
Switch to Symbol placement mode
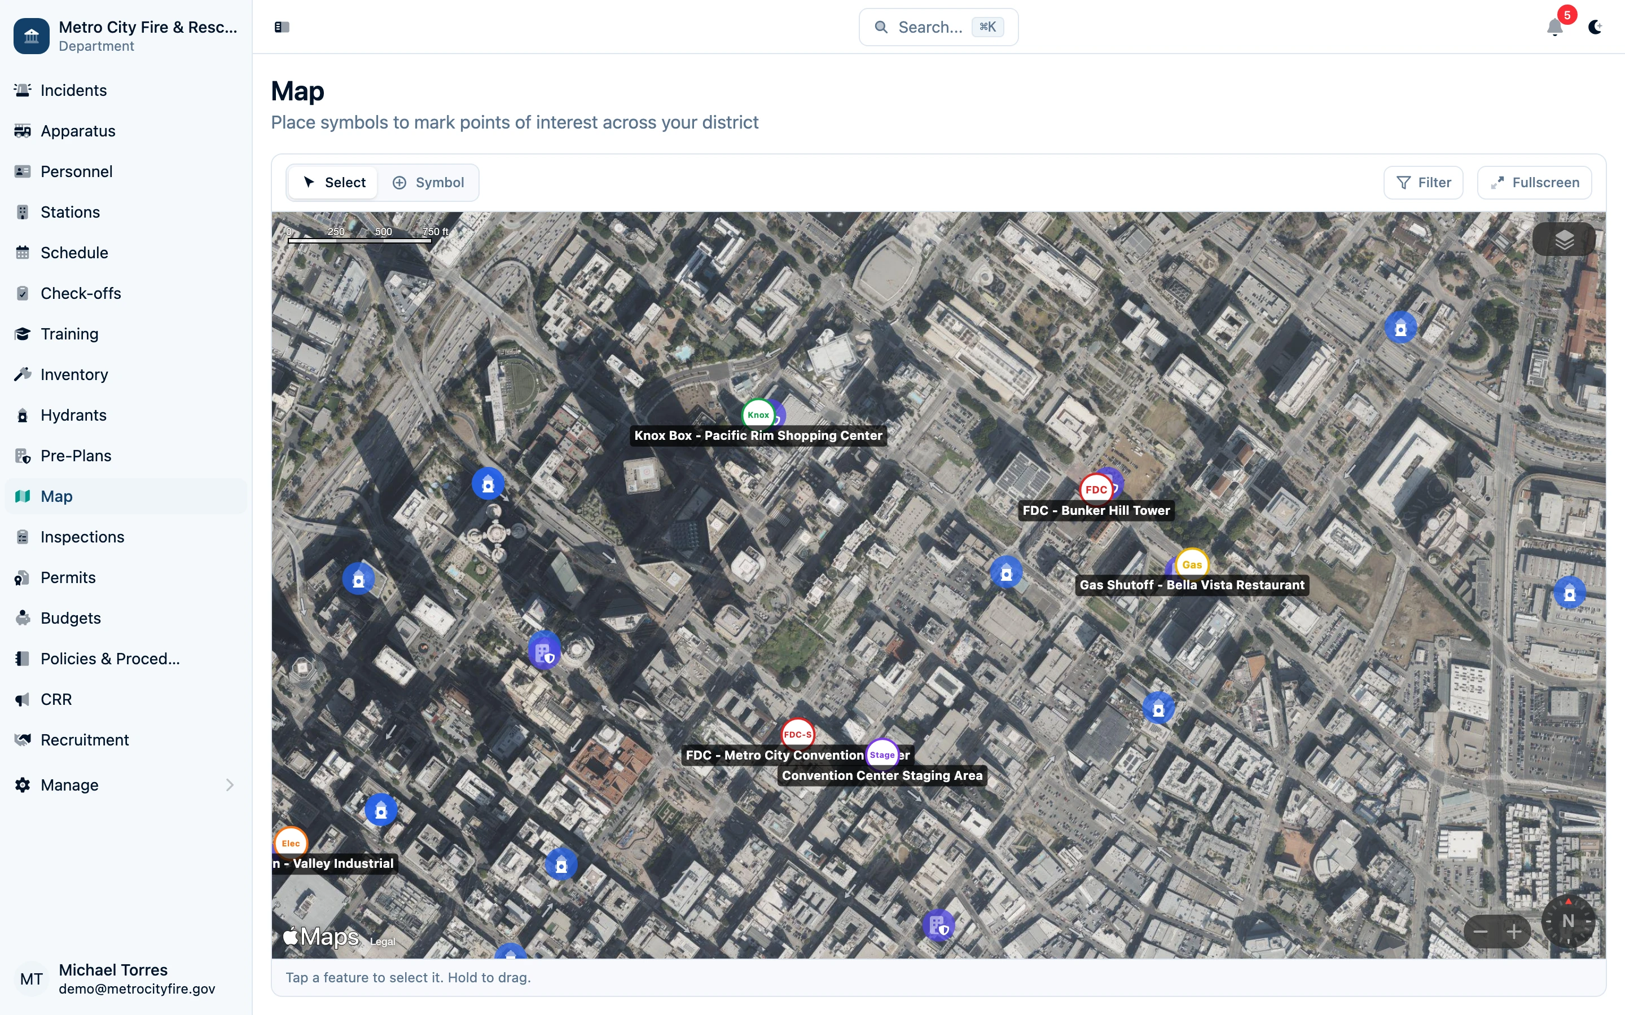[x=428, y=183]
